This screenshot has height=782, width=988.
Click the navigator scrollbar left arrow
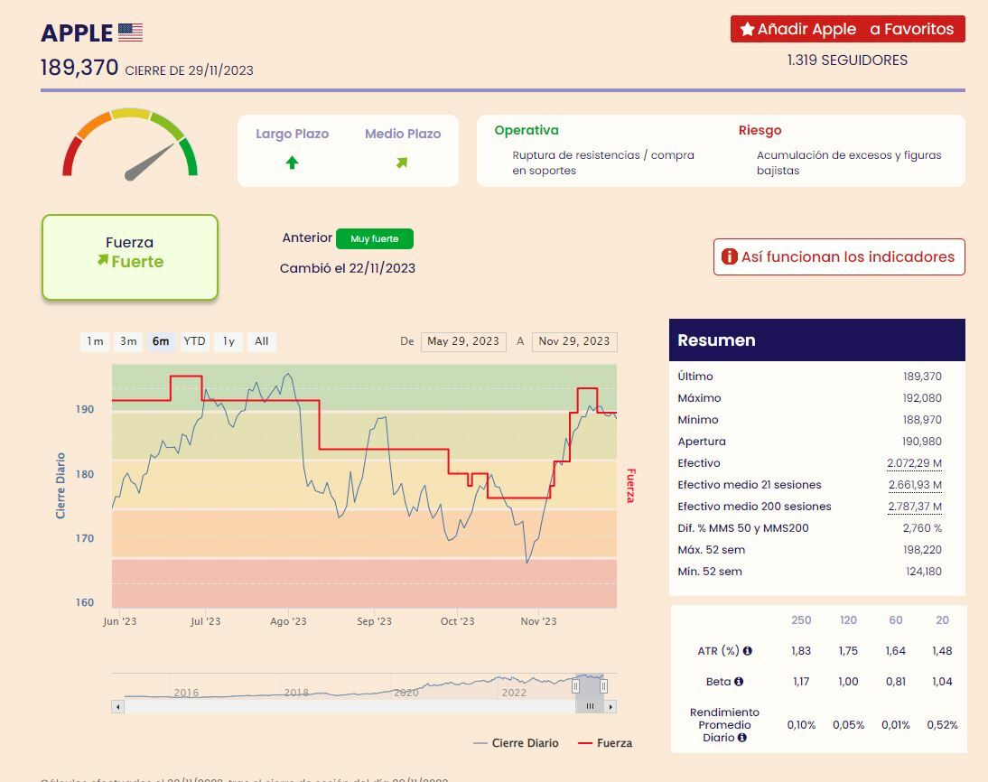[117, 706]
